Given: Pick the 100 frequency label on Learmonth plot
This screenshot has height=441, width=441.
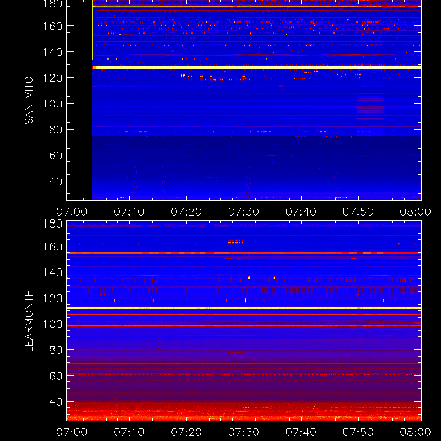Looking at the screenshot, I should (52, 324).
